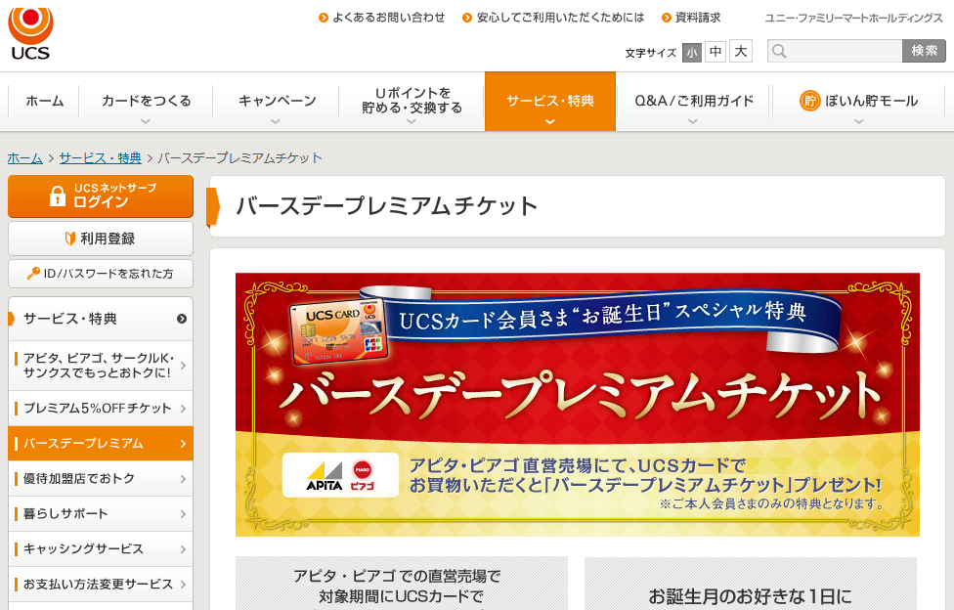The height and width of the screenshot is (610, 954).
Task: Click arrow on アピタ、ピアゴ、サークルK row
Action: (x=183, y=366)
